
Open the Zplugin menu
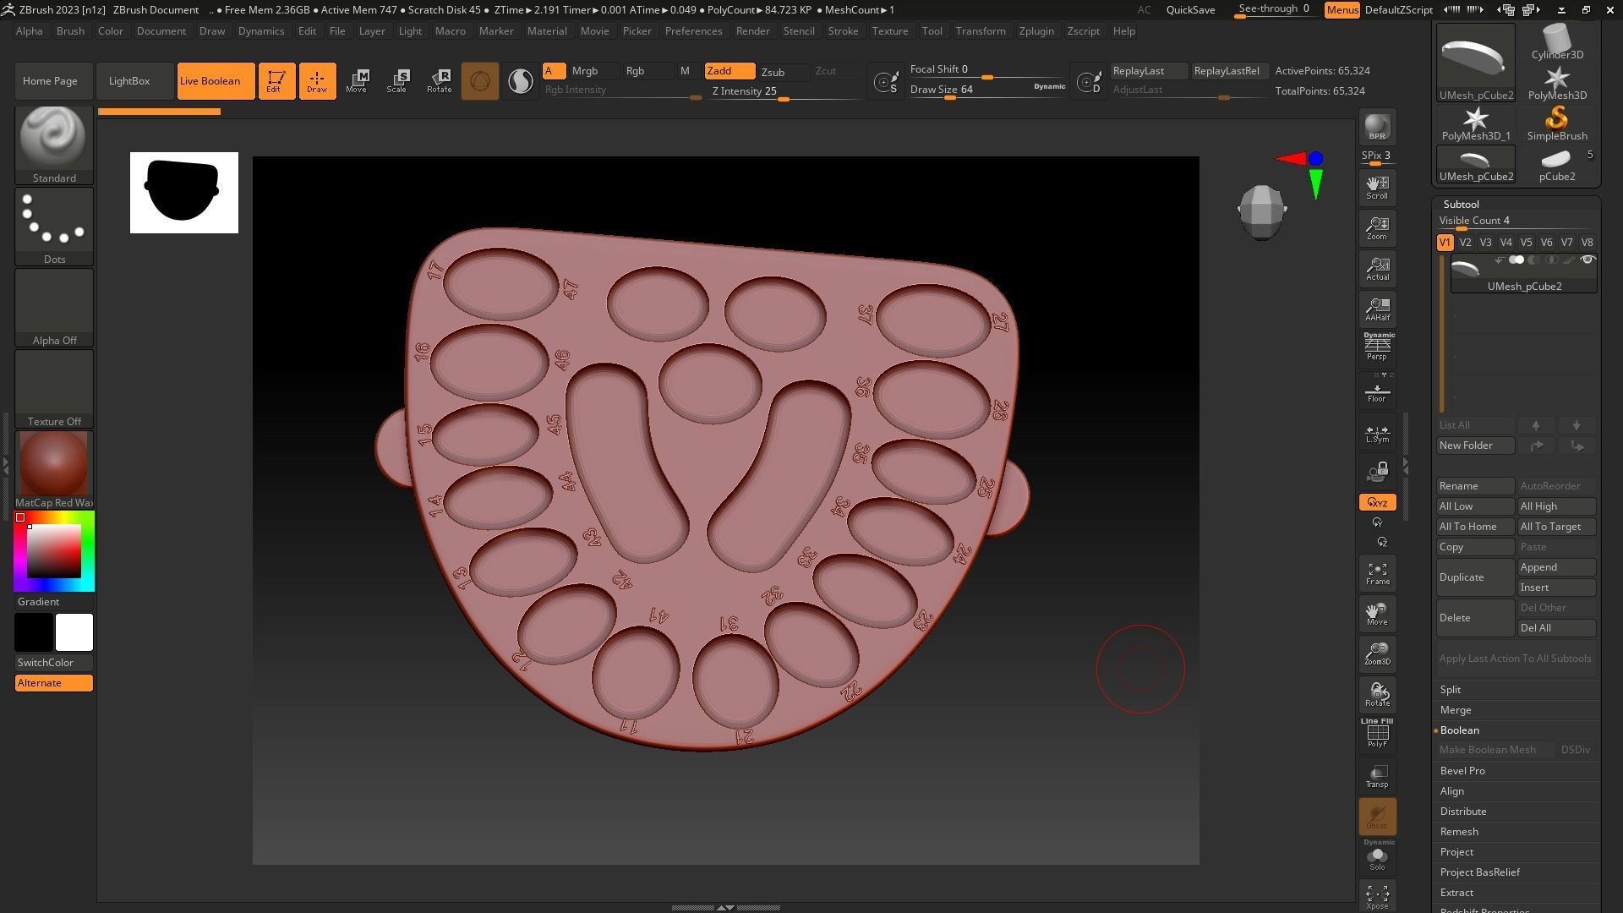click(x=1036, y=31)
